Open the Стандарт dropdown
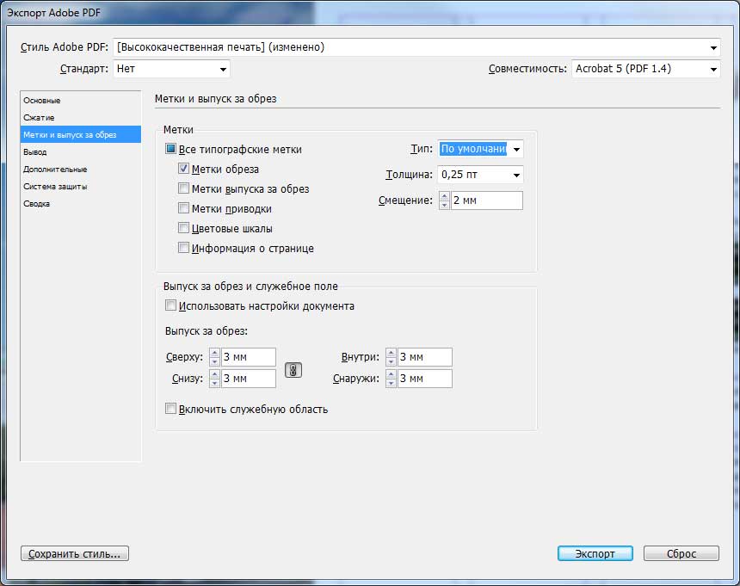The image size is (740, 586). (x=171, y=69)
